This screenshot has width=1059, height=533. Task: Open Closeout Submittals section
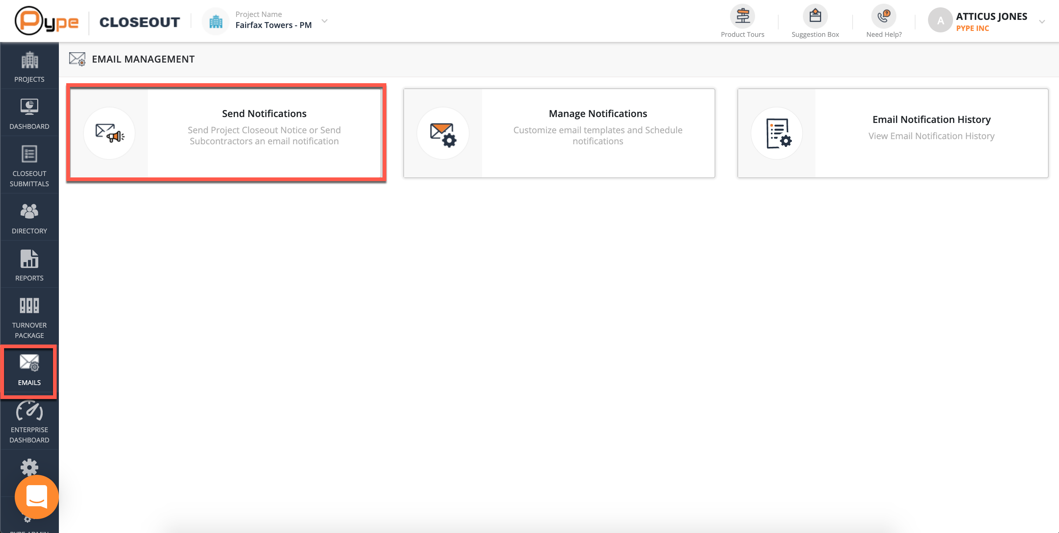(29, 165)
